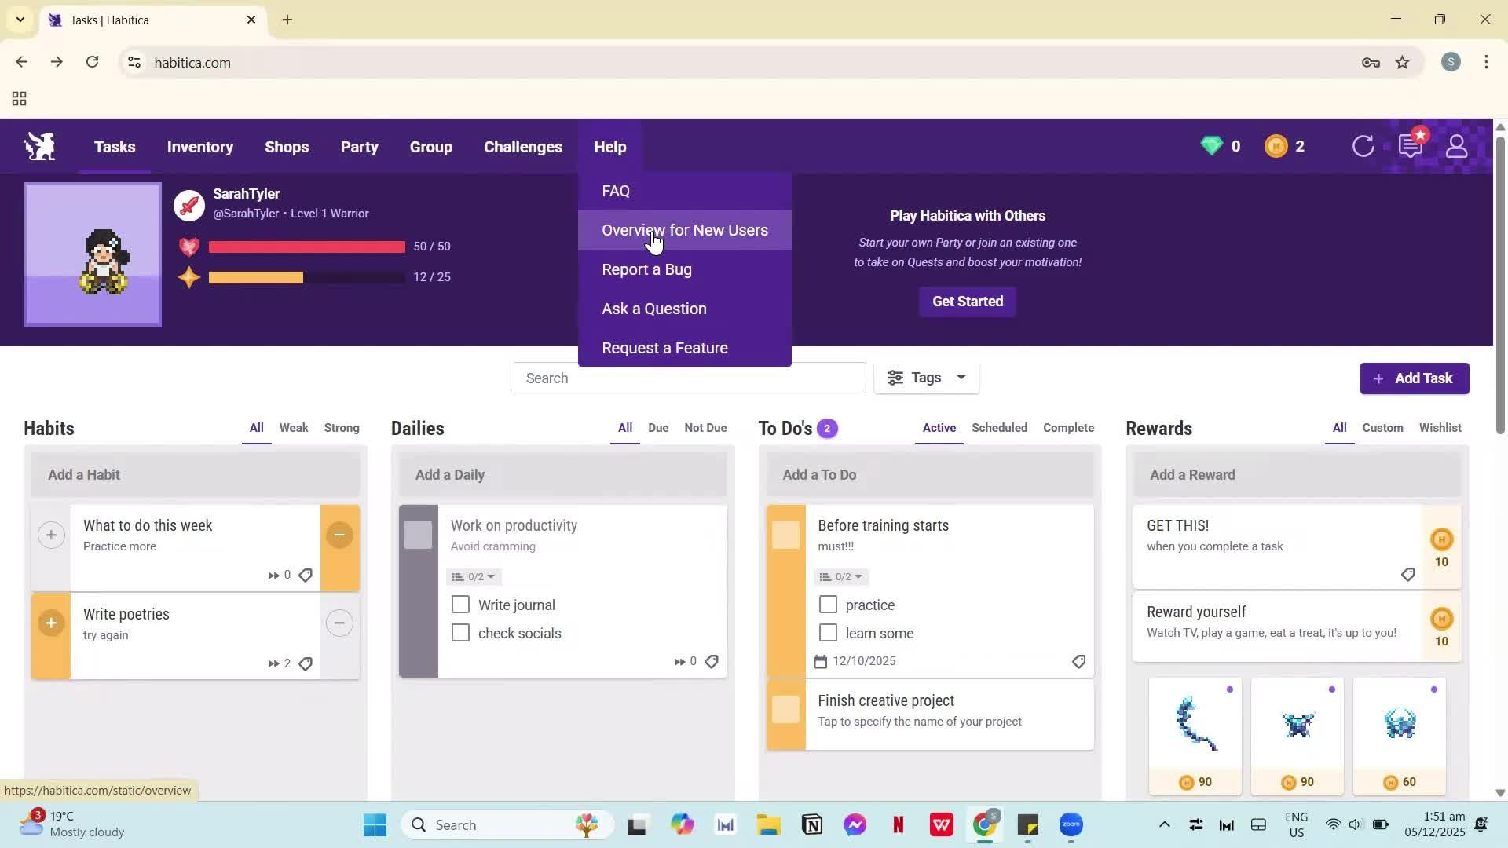Screen dimensions: 1508x848
Task: Check the 'Write journal' checkbox
Action: click(x=459, y=604)
